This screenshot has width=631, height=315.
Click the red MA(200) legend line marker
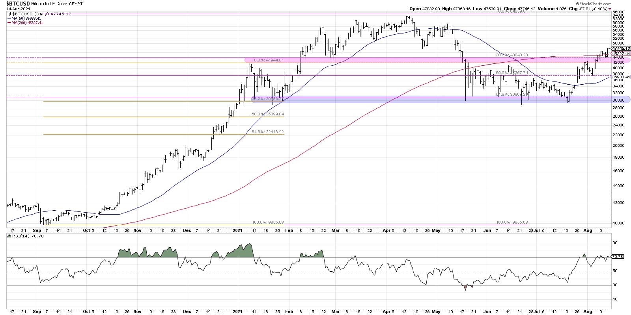(x=9, y=22)
